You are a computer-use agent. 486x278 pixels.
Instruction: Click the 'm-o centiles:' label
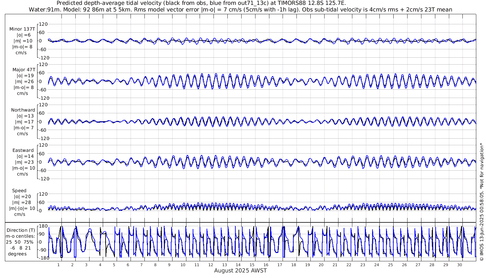coord(20,236)
